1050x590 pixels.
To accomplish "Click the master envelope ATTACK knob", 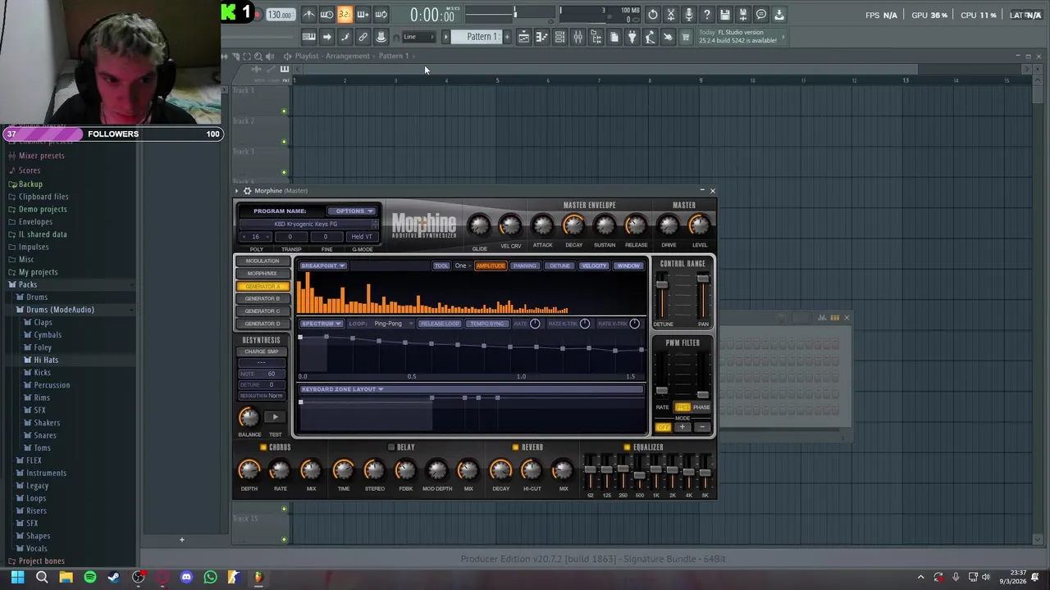I will coord(542,225).
